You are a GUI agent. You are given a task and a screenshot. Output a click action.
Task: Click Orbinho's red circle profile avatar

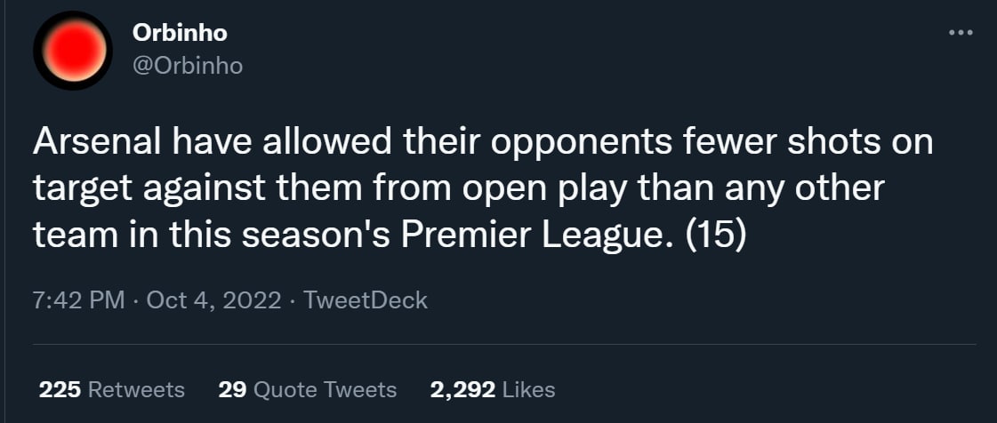pyautogui.click(x=73, y=52)
